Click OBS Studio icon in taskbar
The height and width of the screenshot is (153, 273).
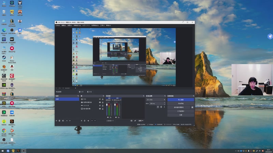pyautogui.click(x=24, y=151)
